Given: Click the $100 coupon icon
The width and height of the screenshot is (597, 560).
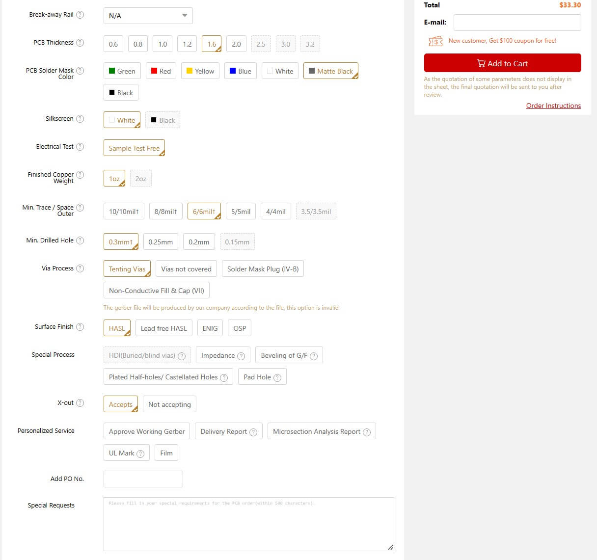Looking at the screenshot, I should point(435,41).
